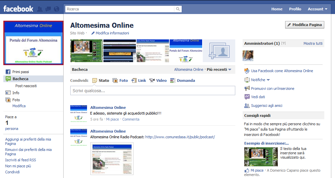Click Vedi dati link
Screen dimensions: 335x178
click(258, 97)
